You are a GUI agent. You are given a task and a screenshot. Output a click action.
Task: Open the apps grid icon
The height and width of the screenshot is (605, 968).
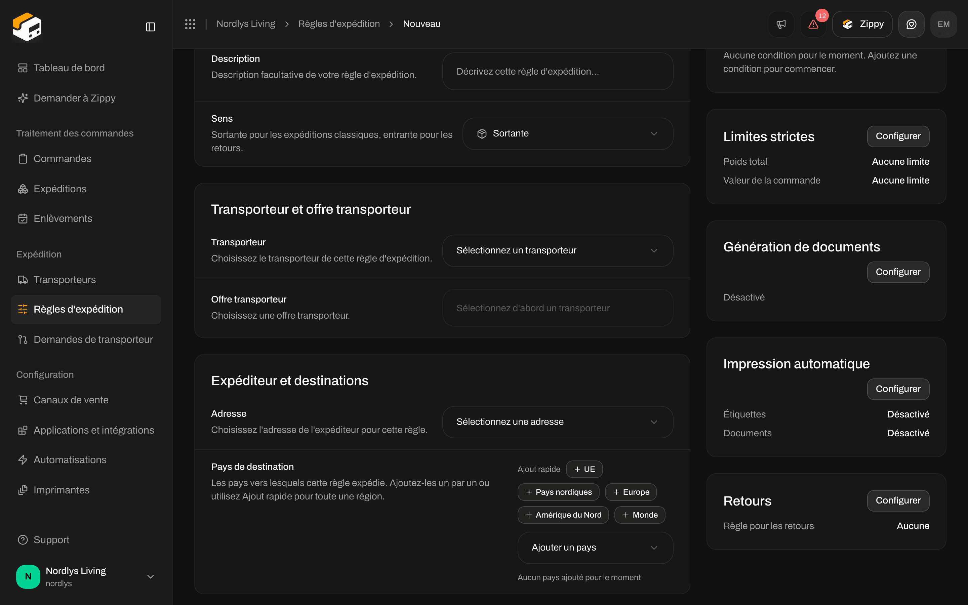190,24
